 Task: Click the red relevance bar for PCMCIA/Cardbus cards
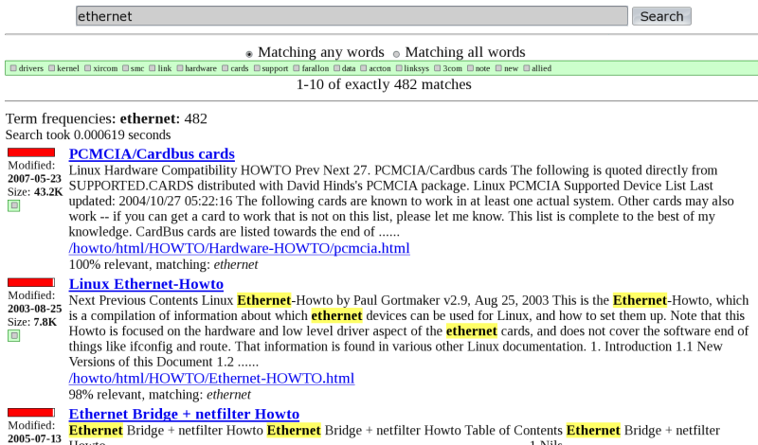tap(31, 152)
